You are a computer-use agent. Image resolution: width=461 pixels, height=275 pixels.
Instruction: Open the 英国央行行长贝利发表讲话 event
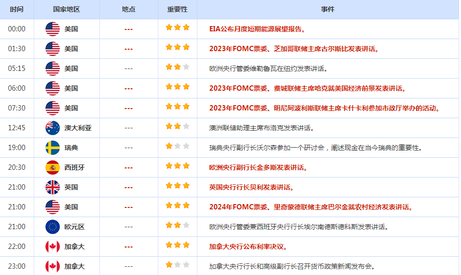click(251, 187)
